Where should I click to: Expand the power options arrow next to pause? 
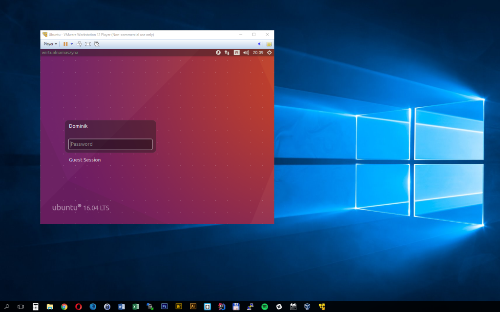pyautogui.click(x=72, y=44)
